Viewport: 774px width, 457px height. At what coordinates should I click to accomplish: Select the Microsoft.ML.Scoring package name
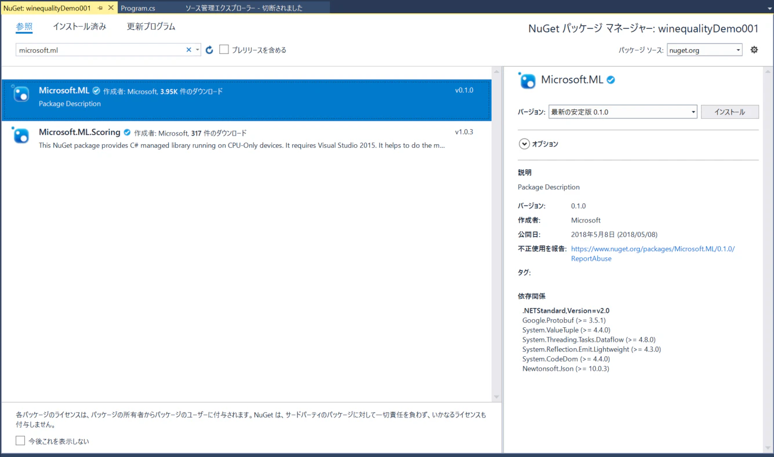tap(79, 132)
